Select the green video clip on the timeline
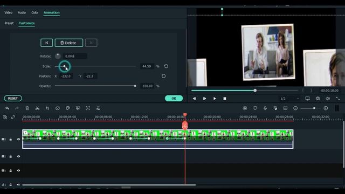345x194 pixels. [158, 139]
